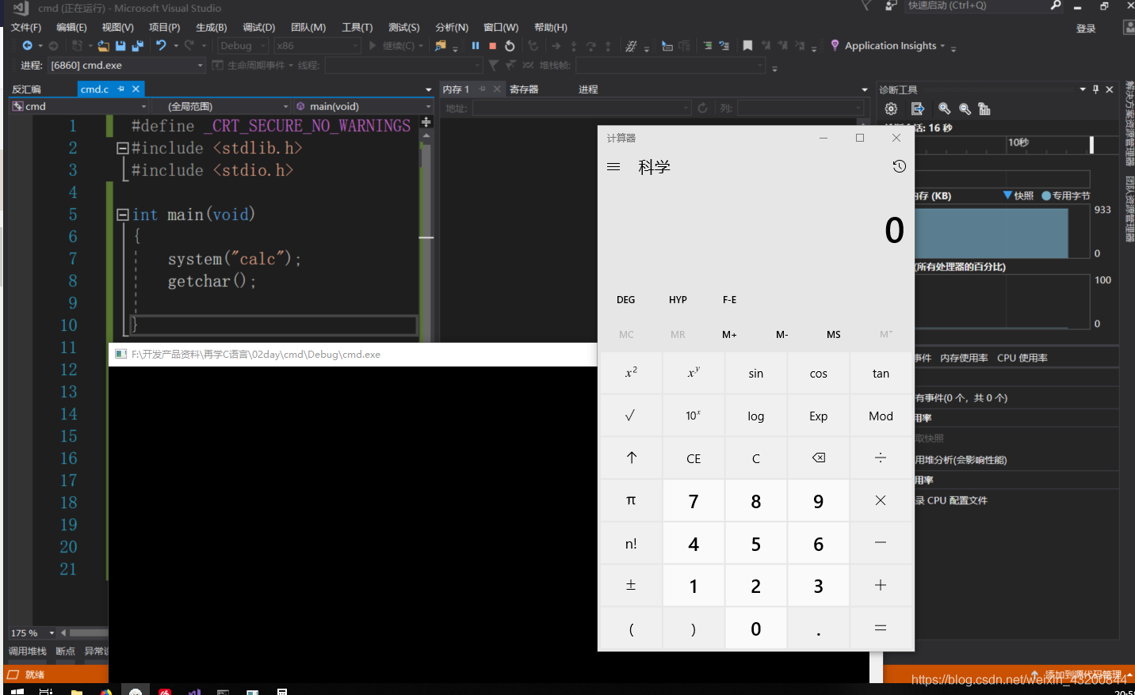Open the 调试(D) Debug menu
Viewport: 1135px width, 695px height.
pyautogui.click(x=258, y=27)
